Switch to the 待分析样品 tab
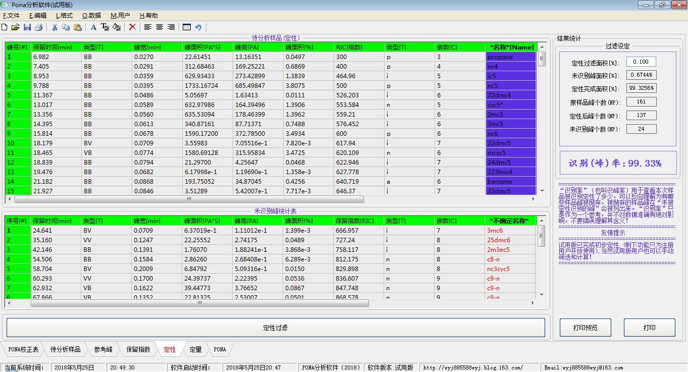Viewport: 688px width, 372px height. (x=65, y=349)
